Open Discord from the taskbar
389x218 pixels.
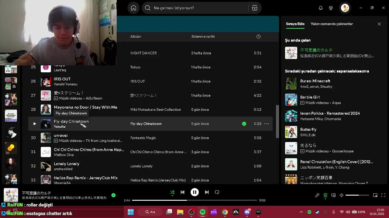(x=247, y=212)
